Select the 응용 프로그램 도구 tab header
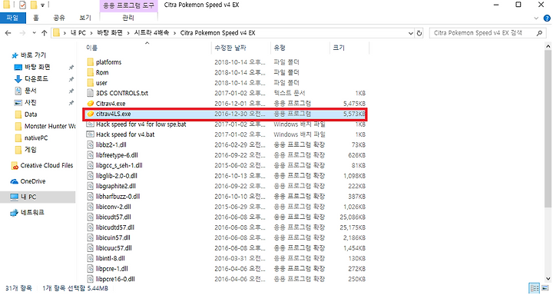This screenshot has height=295, width=553. point(128,5)
